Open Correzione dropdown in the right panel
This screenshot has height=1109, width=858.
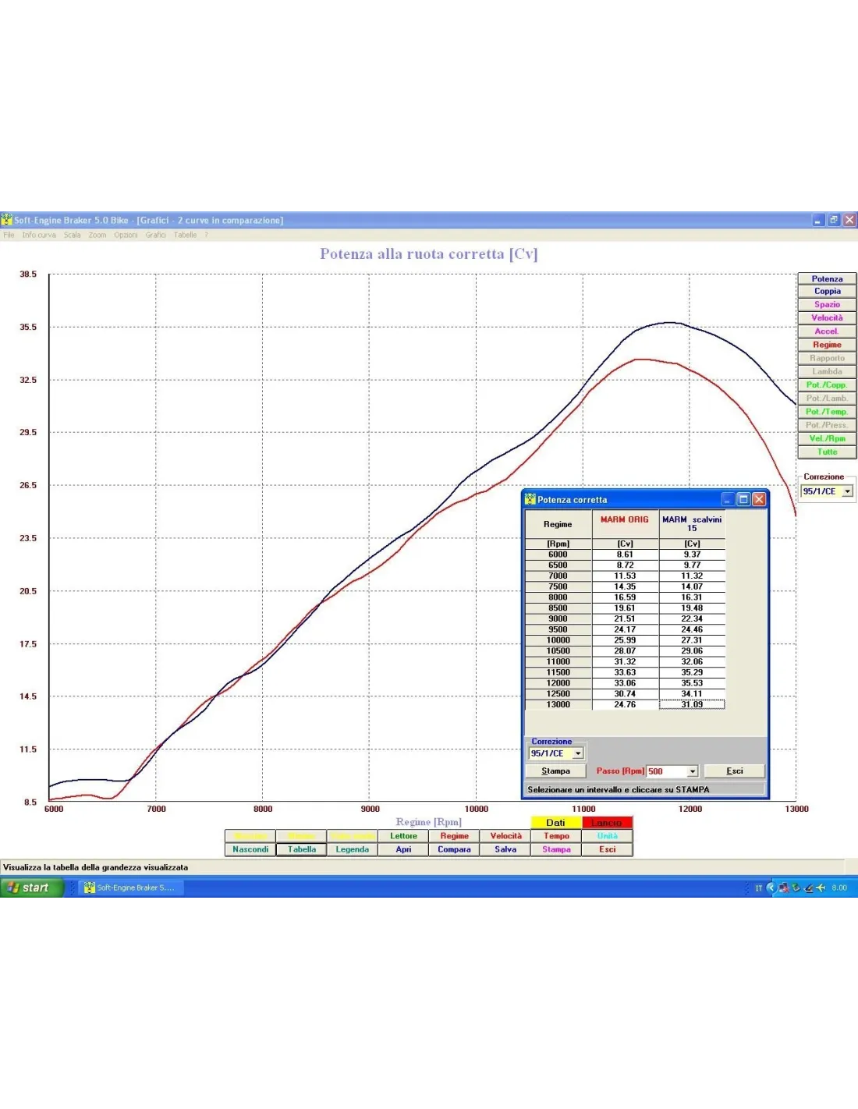[x=847, y=491]
